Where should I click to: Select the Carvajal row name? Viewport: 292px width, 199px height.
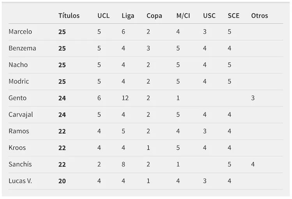[21, 115]
